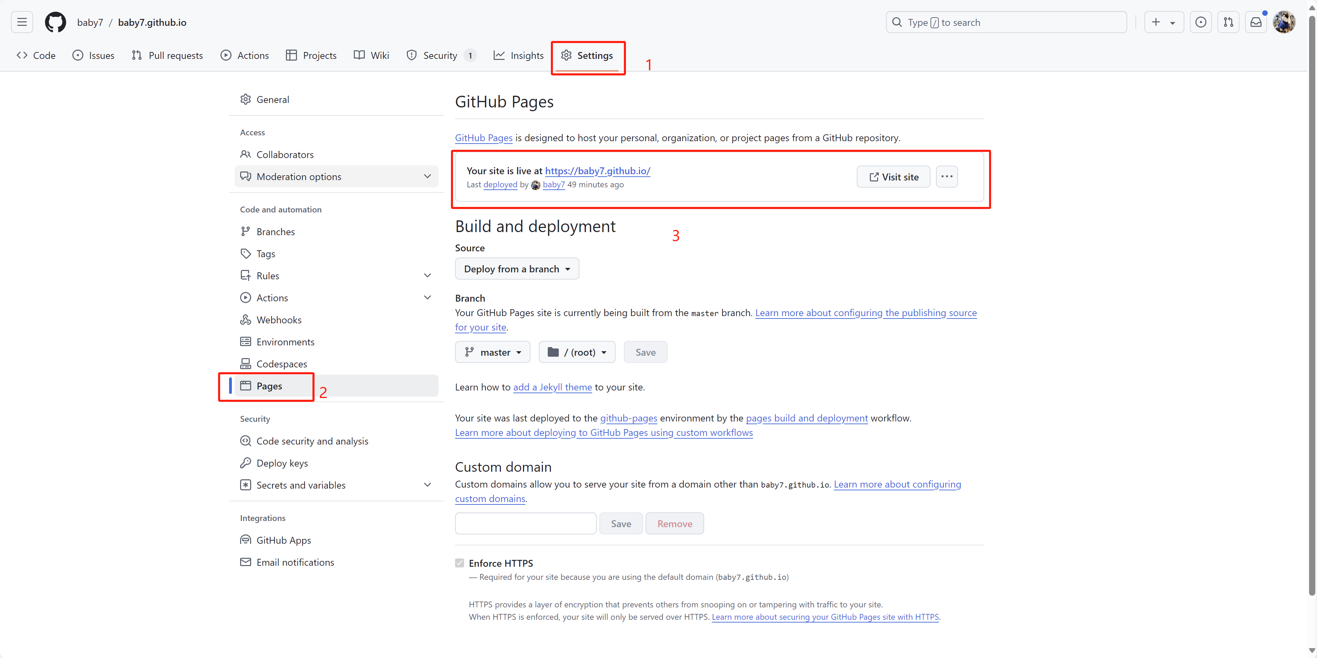The width and height of the screenshot is (1317, 658).
Task: Open the master branch selector dropdown
Action: [x=492, y=352]
